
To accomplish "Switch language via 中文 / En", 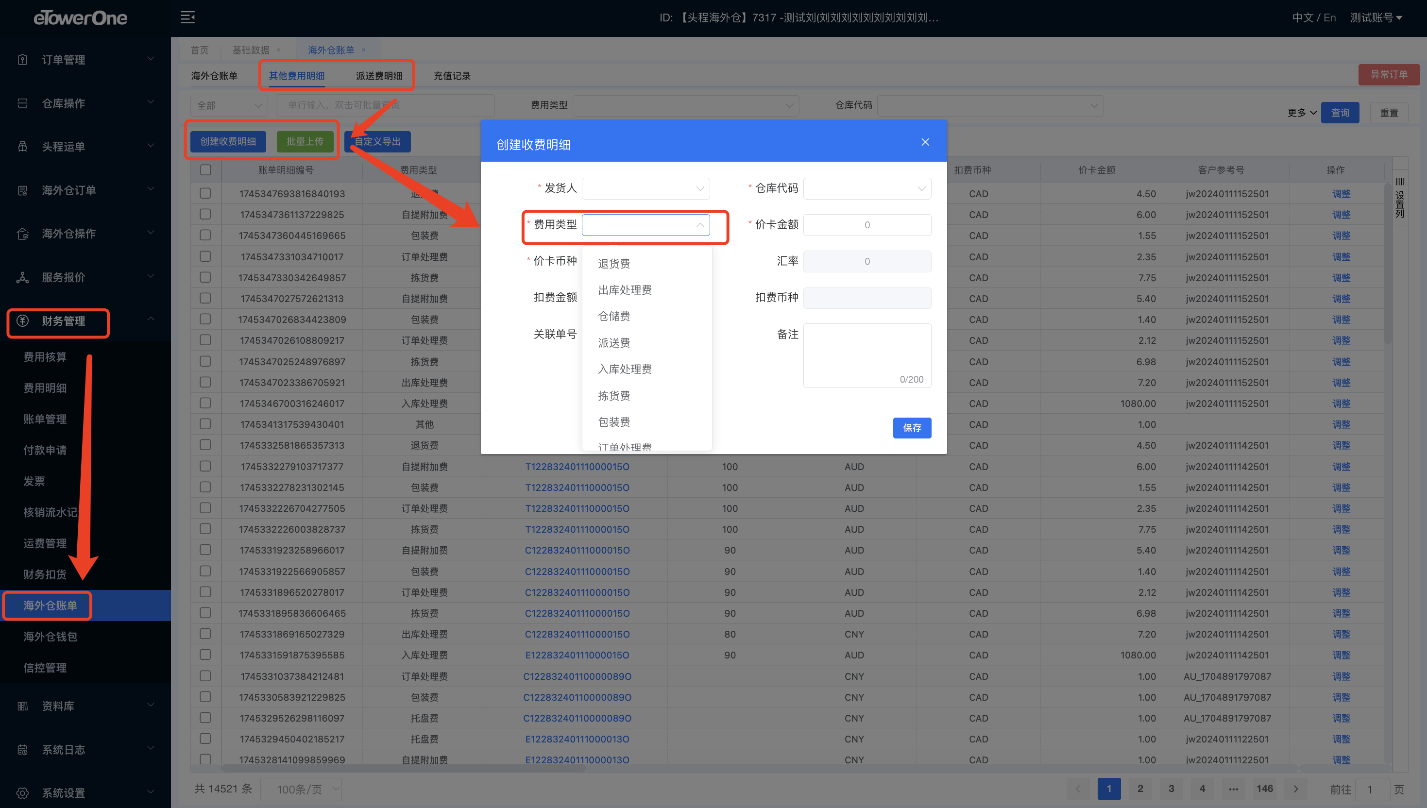I will (1313, 18).
